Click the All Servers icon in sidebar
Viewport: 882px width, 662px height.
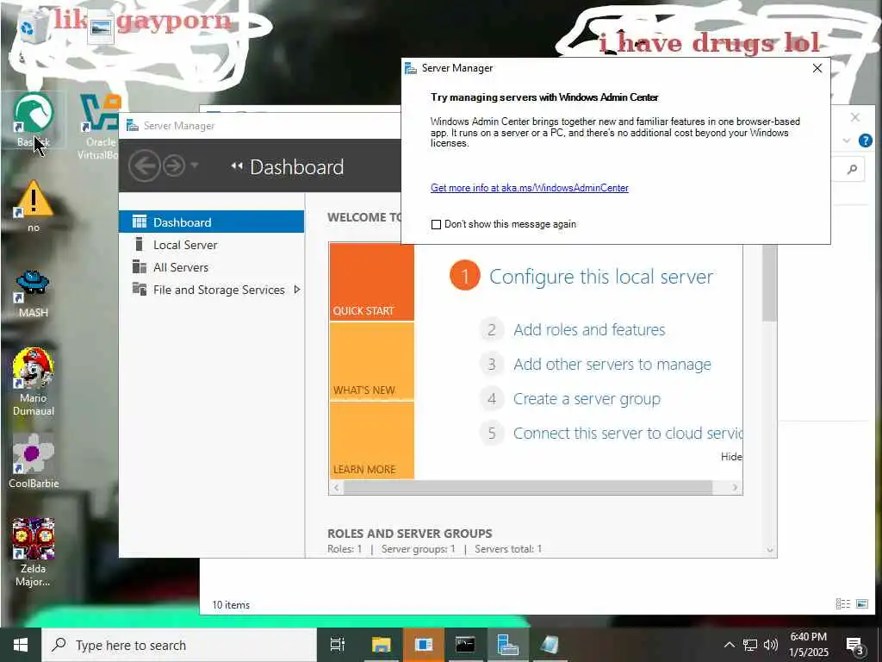(139, 266)
